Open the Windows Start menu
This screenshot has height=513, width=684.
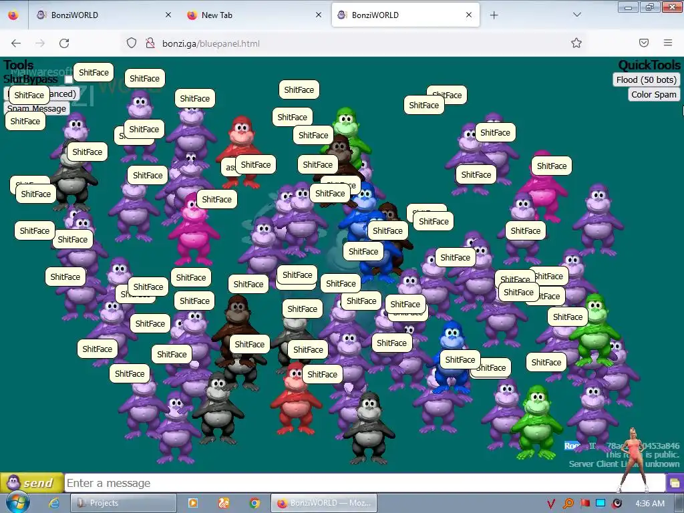pyautogui.click(x=17, y=503)
